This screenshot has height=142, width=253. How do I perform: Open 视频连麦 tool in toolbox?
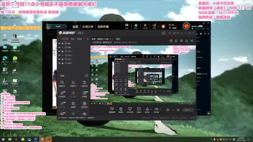pyautogui.click(x=62, y=94)
